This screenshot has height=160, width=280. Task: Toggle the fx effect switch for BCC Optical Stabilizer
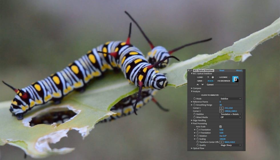point(191,71)
